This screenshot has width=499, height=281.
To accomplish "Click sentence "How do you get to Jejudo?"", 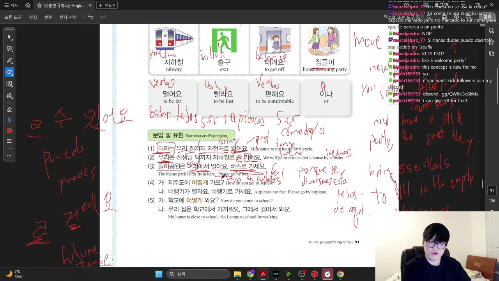I will click(x=249, y=183).
